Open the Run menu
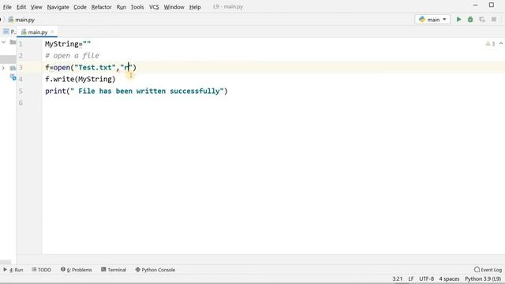This screenshot has height=284, width=505. 121,7
